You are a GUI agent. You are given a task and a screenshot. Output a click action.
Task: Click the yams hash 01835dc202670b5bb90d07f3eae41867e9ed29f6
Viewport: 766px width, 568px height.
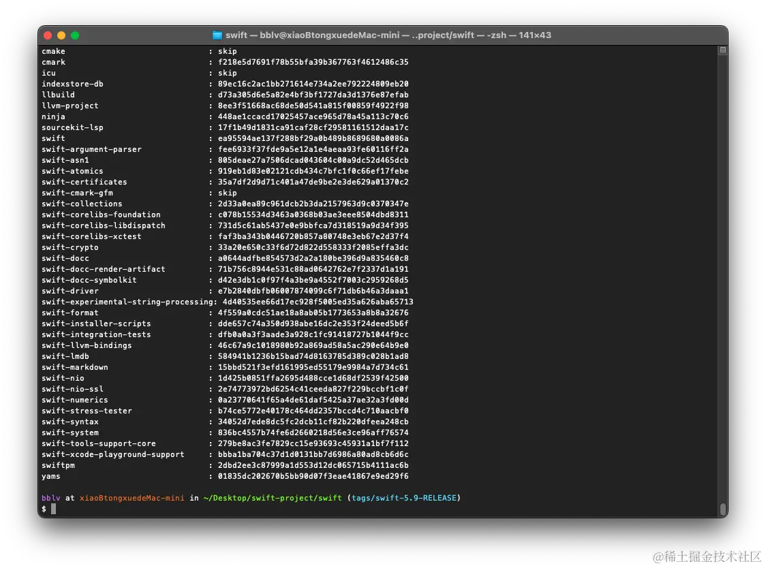[313, 477]
